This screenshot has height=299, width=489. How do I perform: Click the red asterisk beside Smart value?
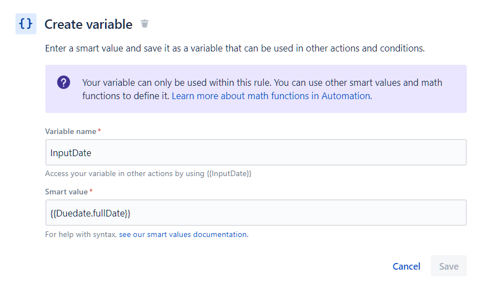click(x=91, y=192)
